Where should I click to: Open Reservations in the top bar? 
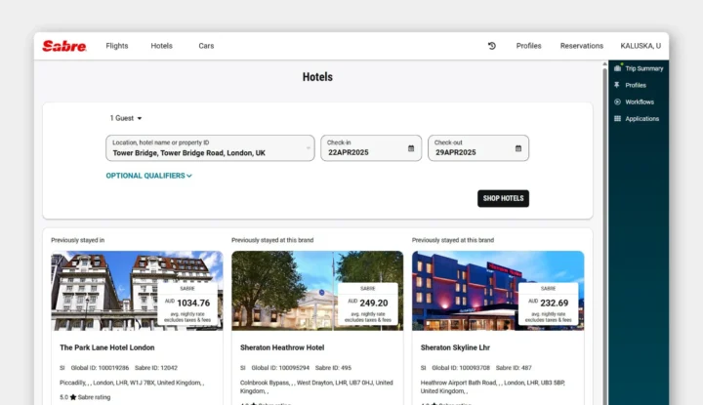581,46
